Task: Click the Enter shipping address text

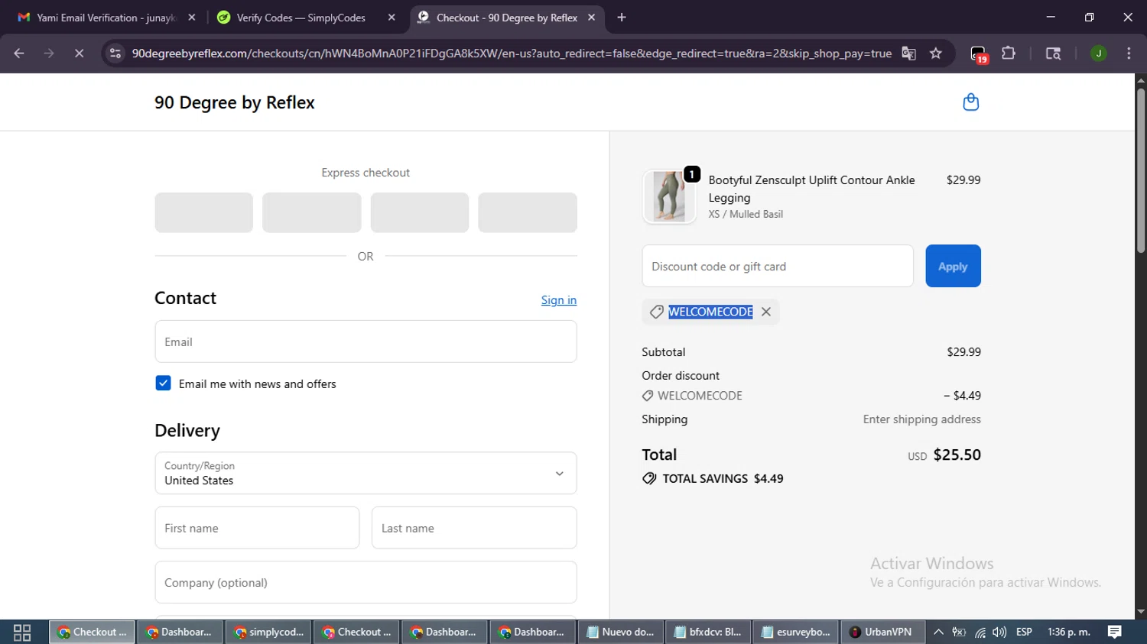Action: coord(921,419)
